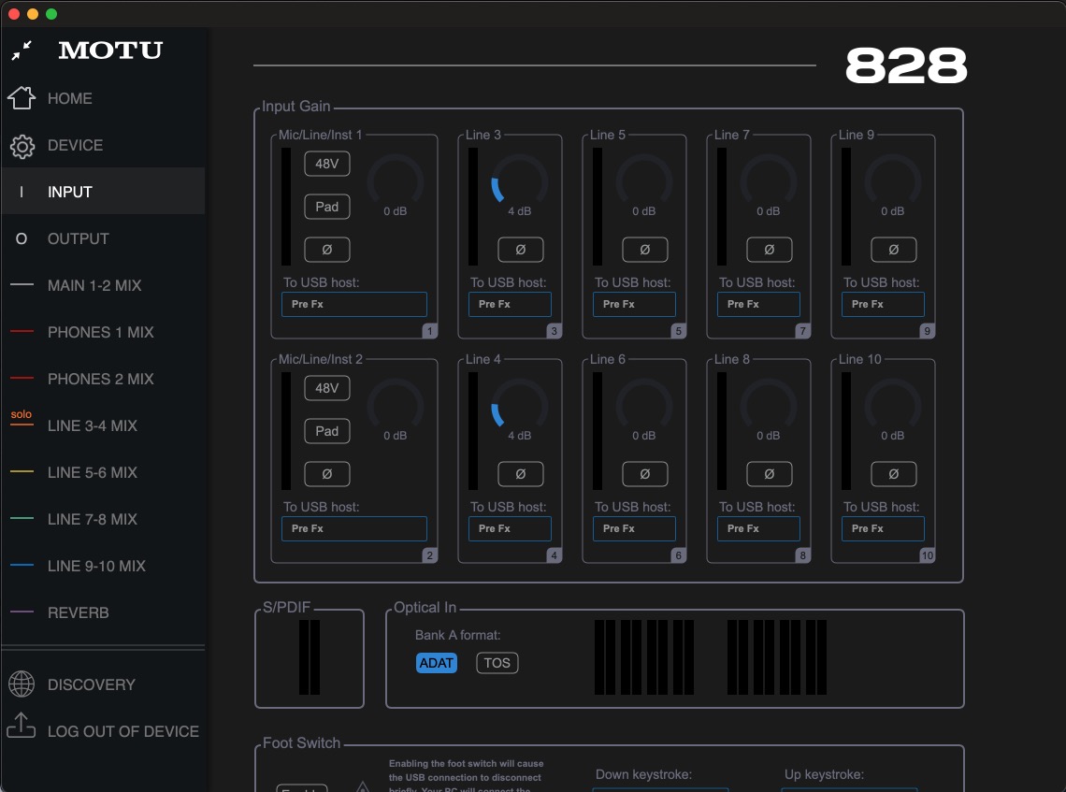1066x792 pixels.
Task: Invert phase for Line 4
Action: pyautogui.click(x=521, y=474)
